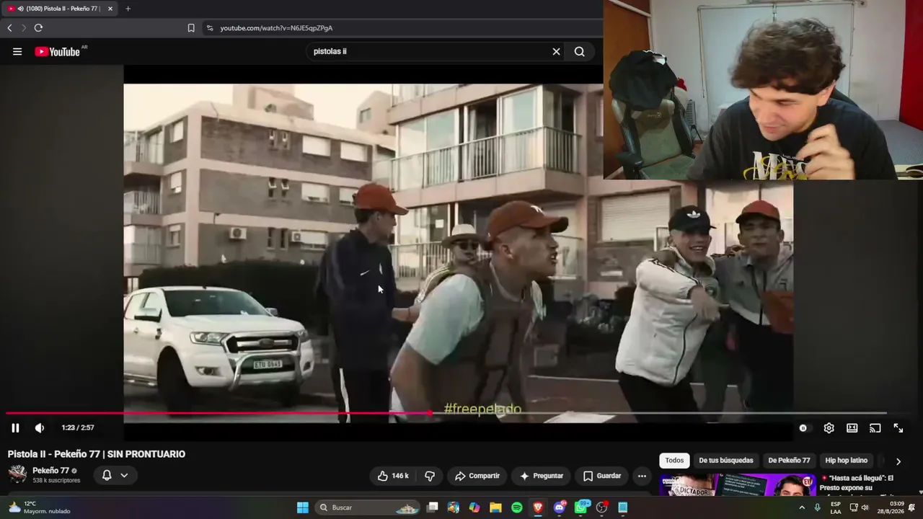Open the recommended video thumbnail in the sidebar
923x519 pixels.
(x=737, y=485)
